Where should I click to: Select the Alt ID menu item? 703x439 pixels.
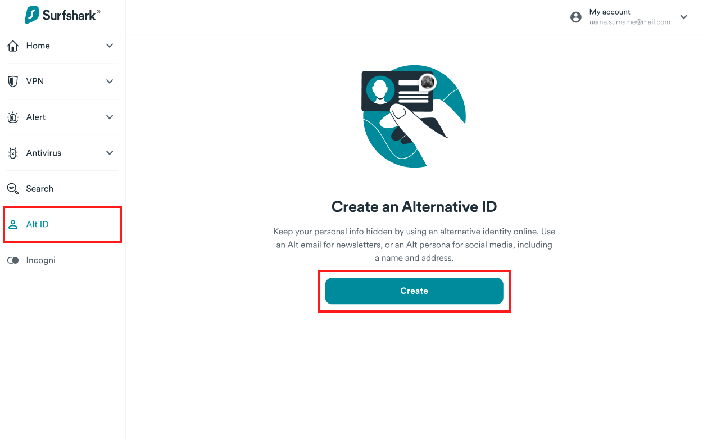pos(62,224)
